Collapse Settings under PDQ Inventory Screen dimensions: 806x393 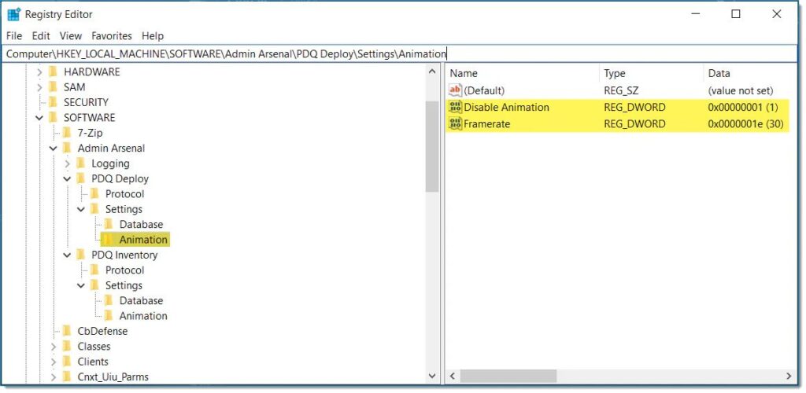pyautogui.click(x=81, y=286)
